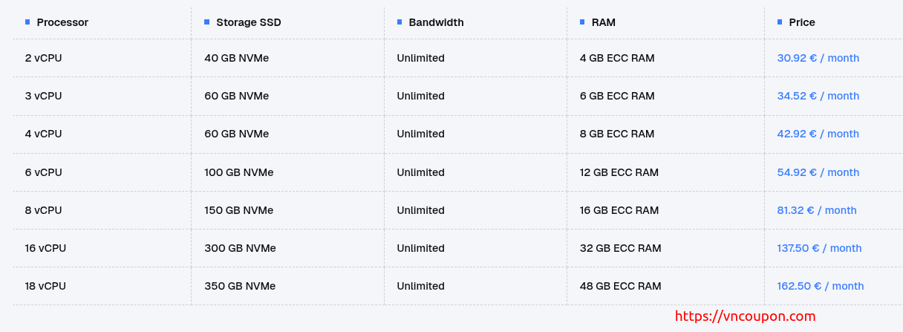
Task: Choose the 42.92 € / month plan price
Action: click(x=818, y=134)
